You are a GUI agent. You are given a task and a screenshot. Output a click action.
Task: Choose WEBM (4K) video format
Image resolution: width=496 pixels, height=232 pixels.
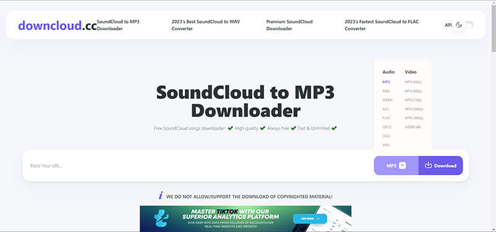(x=413, y=127)
